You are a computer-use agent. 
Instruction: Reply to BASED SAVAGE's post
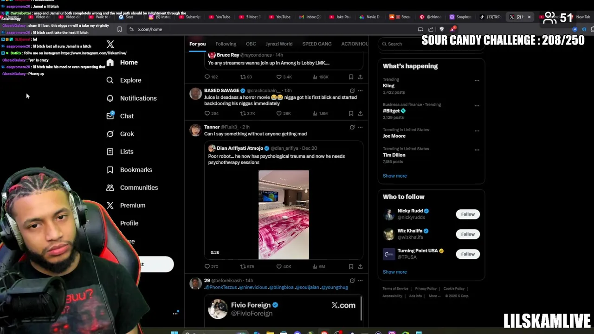point(211,113)
